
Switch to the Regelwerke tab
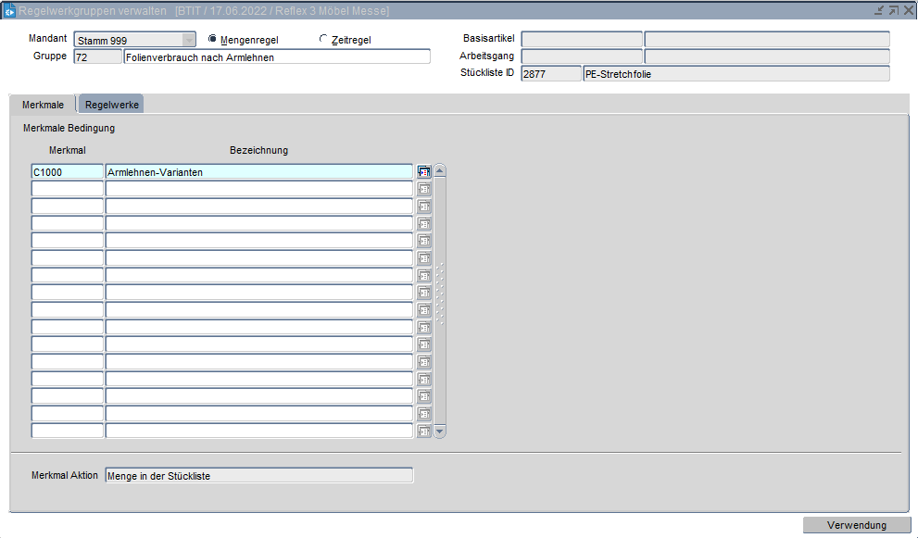(112, 105)
